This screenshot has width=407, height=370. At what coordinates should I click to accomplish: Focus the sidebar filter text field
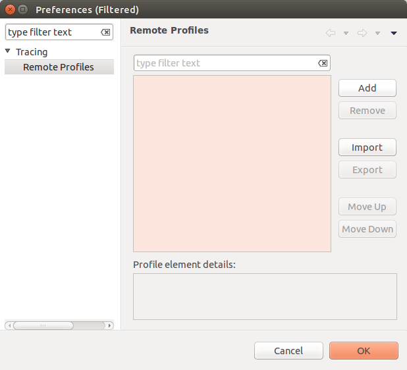[x=51, y=32]
